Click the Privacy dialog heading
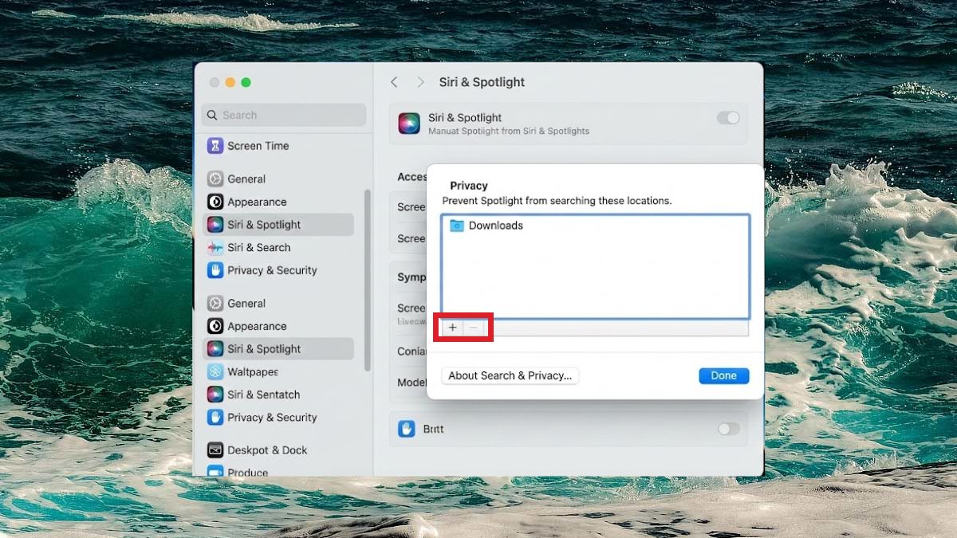This screenshot has height=538, width=957. (469, 186)
